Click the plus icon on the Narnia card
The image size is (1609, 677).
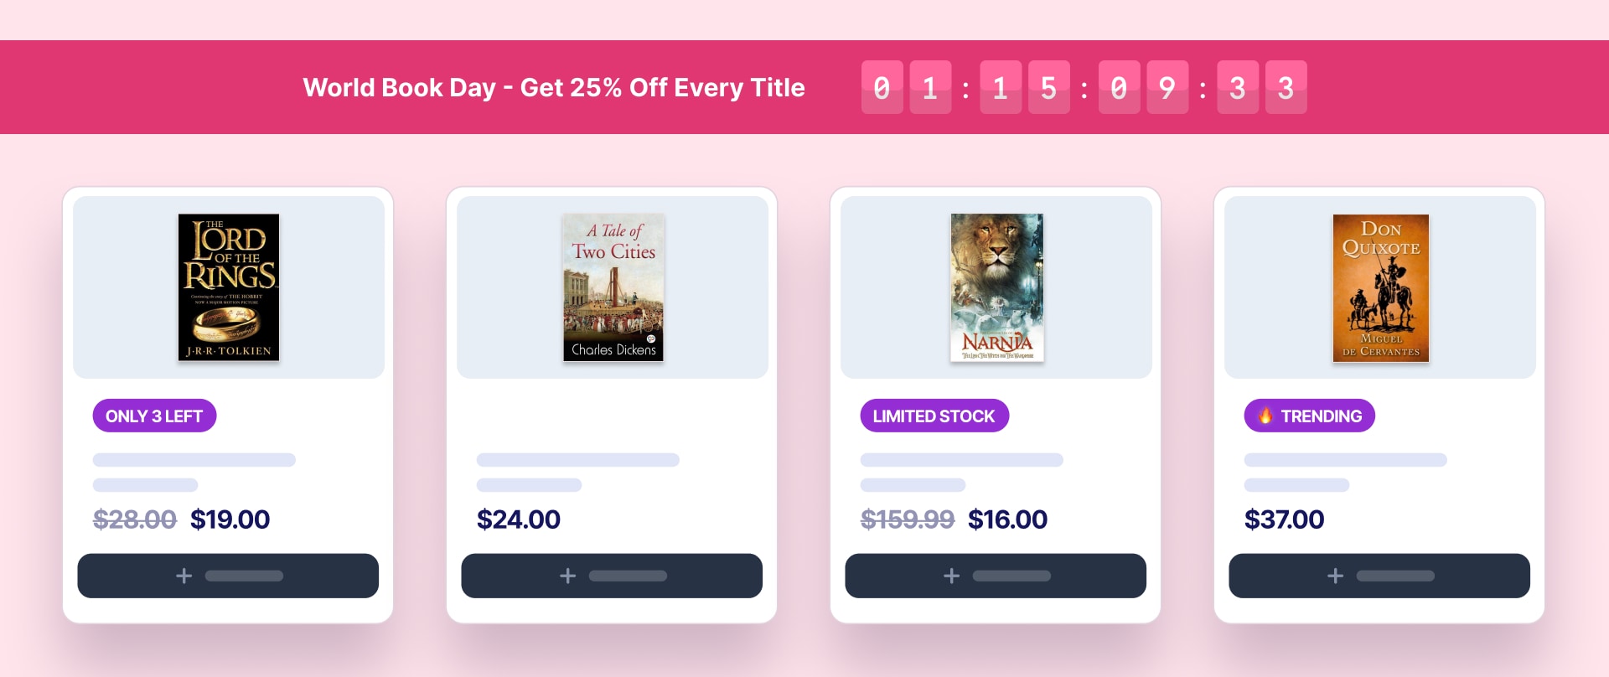pyautogui.click(x=951, y=576)
